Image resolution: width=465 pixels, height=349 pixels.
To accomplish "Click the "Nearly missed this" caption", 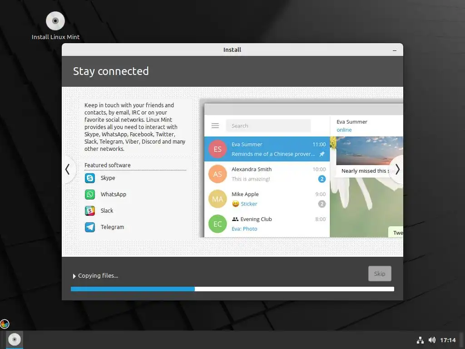I will tap(364, 171).
